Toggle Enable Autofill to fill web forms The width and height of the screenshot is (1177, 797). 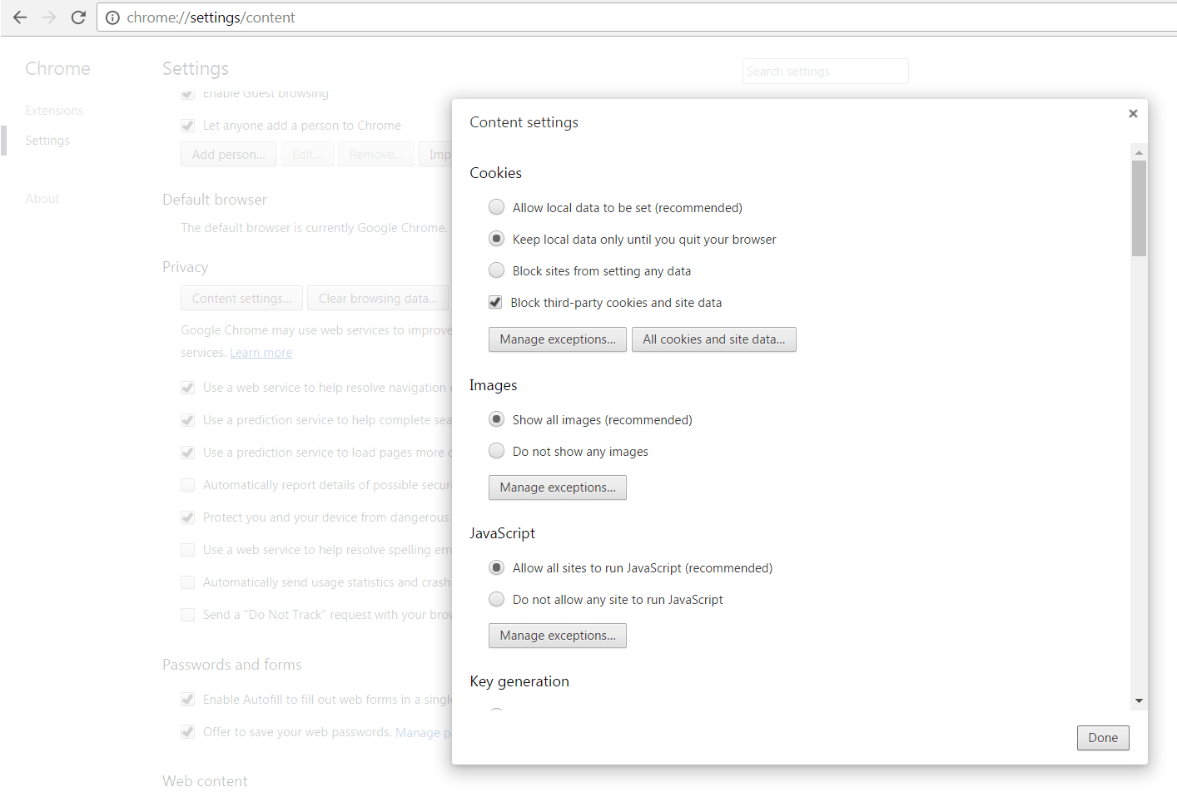(x=187, y=700)
